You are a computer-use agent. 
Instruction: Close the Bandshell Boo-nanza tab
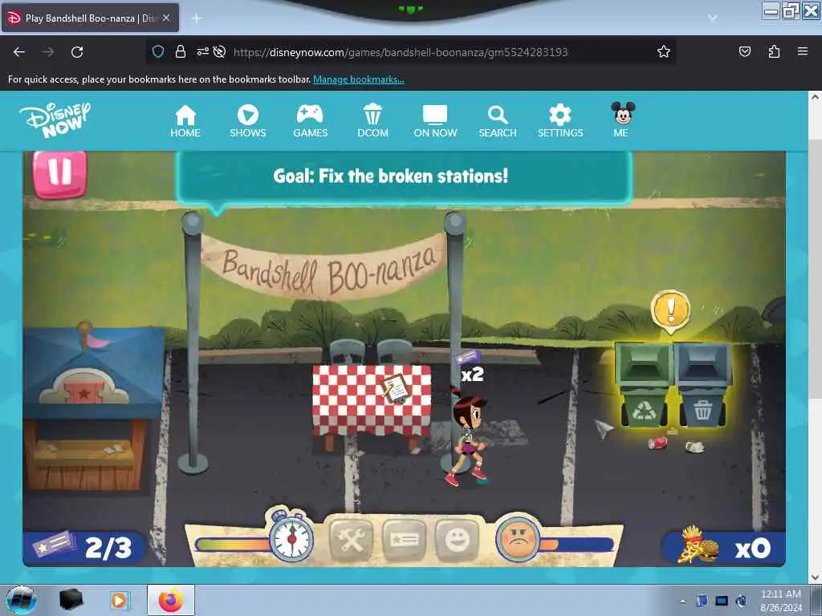(166, 18)
